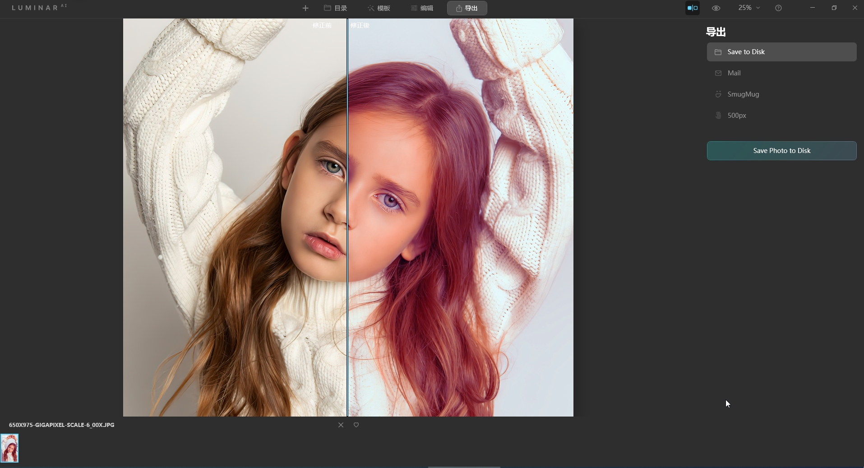
Task: Click the before/after divider line
Action: point(347,218)
